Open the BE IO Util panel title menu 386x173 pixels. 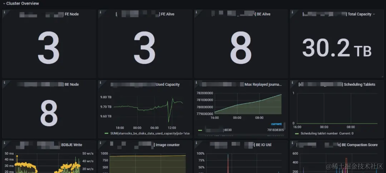coord(241,145)
